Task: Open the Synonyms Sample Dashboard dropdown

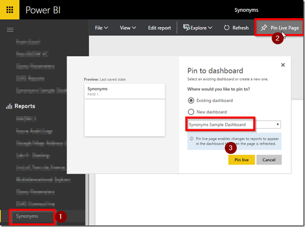Action: 234,125
